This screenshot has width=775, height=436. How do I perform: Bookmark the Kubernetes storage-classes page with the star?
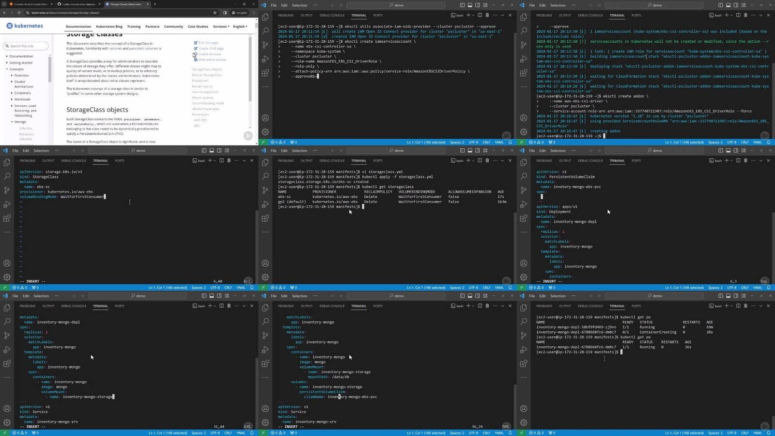point(215,13)
